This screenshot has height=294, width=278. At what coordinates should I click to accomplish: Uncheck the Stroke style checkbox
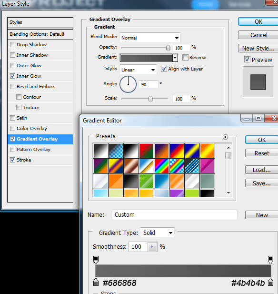click(x=12, y=160)
